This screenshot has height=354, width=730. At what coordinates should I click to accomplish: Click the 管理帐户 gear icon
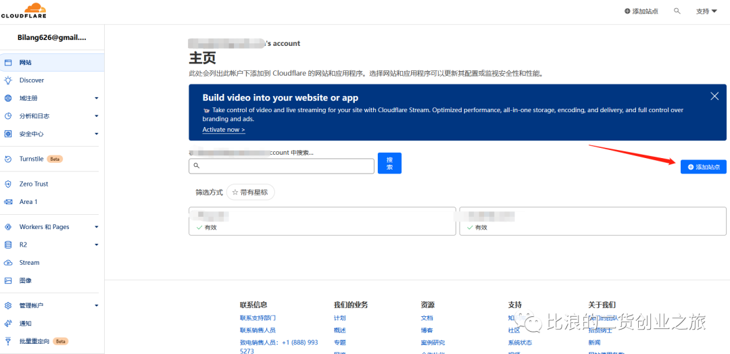8,305
